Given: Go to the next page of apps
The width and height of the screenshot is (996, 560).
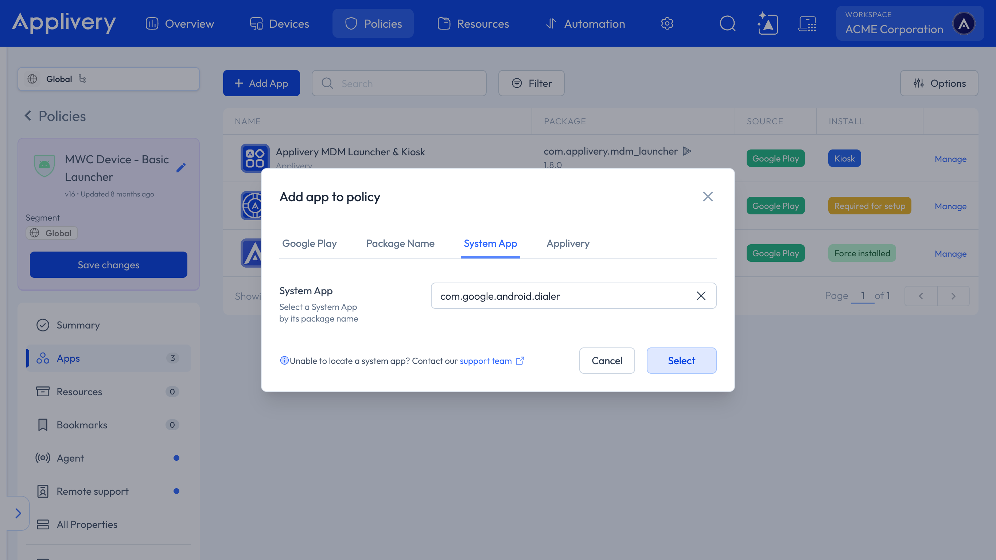Looking at the screenshot, I should pos(953,296).
